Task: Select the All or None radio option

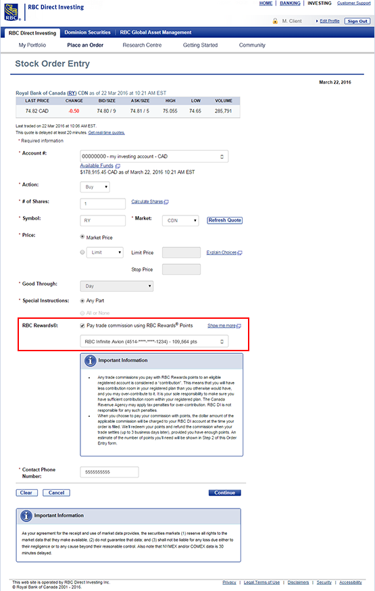Action: coord(82,313)
